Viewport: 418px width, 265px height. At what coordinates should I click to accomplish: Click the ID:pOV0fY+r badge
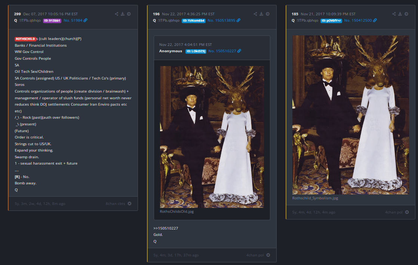pyautogui.click(x=331, y=21)
